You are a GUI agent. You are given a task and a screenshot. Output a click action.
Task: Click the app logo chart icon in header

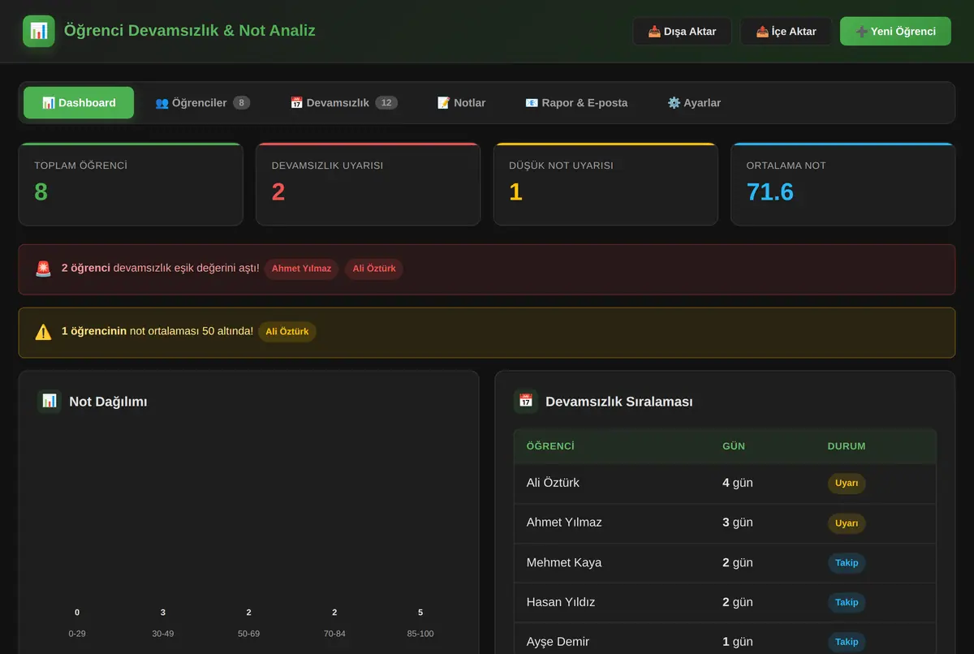click(x=39, y=31)
